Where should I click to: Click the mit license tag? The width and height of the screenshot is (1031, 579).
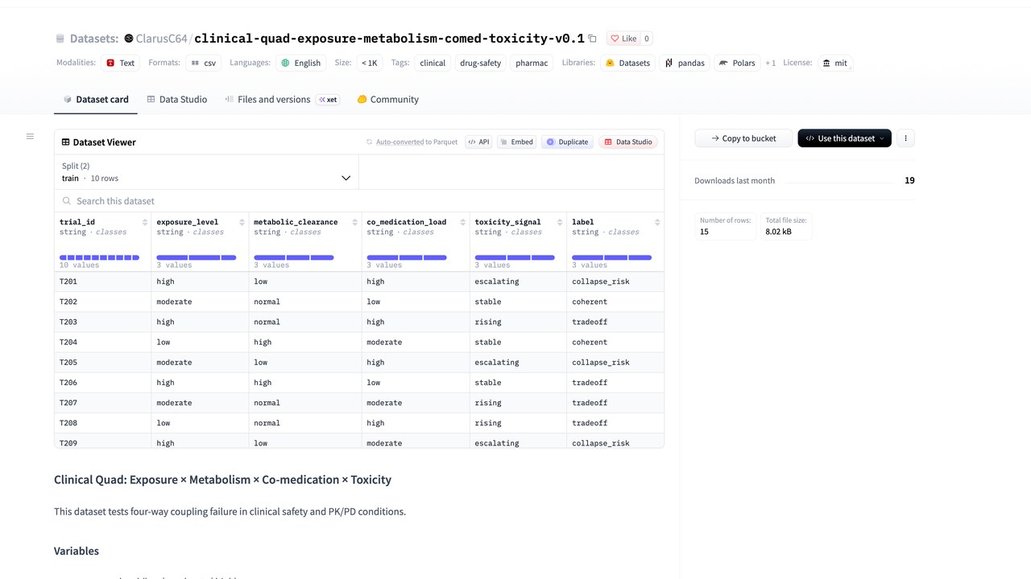tap(834, 63)
